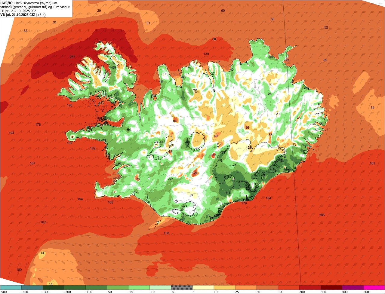
Task: Select the dark red swatch between 300 and 400
Action: (x=331, y=287)
